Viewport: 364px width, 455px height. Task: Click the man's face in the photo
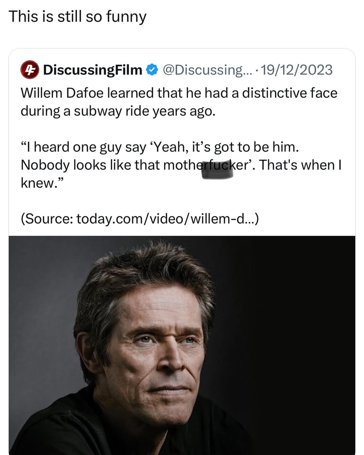click(x=162, y=347)
